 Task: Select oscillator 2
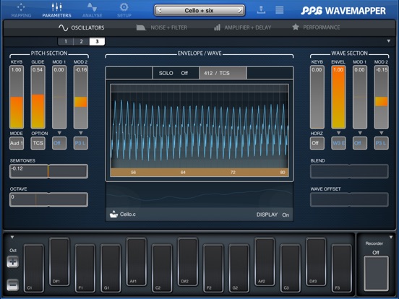(81, 41)
